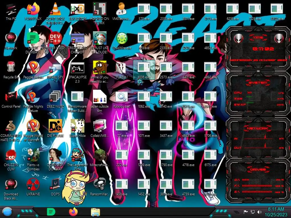This screenshot has width=291, height=218.
Task: Select the Ransomware Maker Build icon
Action: (78, 101)
